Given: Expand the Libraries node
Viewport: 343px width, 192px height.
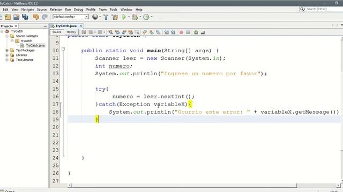Looking at the screenshot, I should [7, 55].
